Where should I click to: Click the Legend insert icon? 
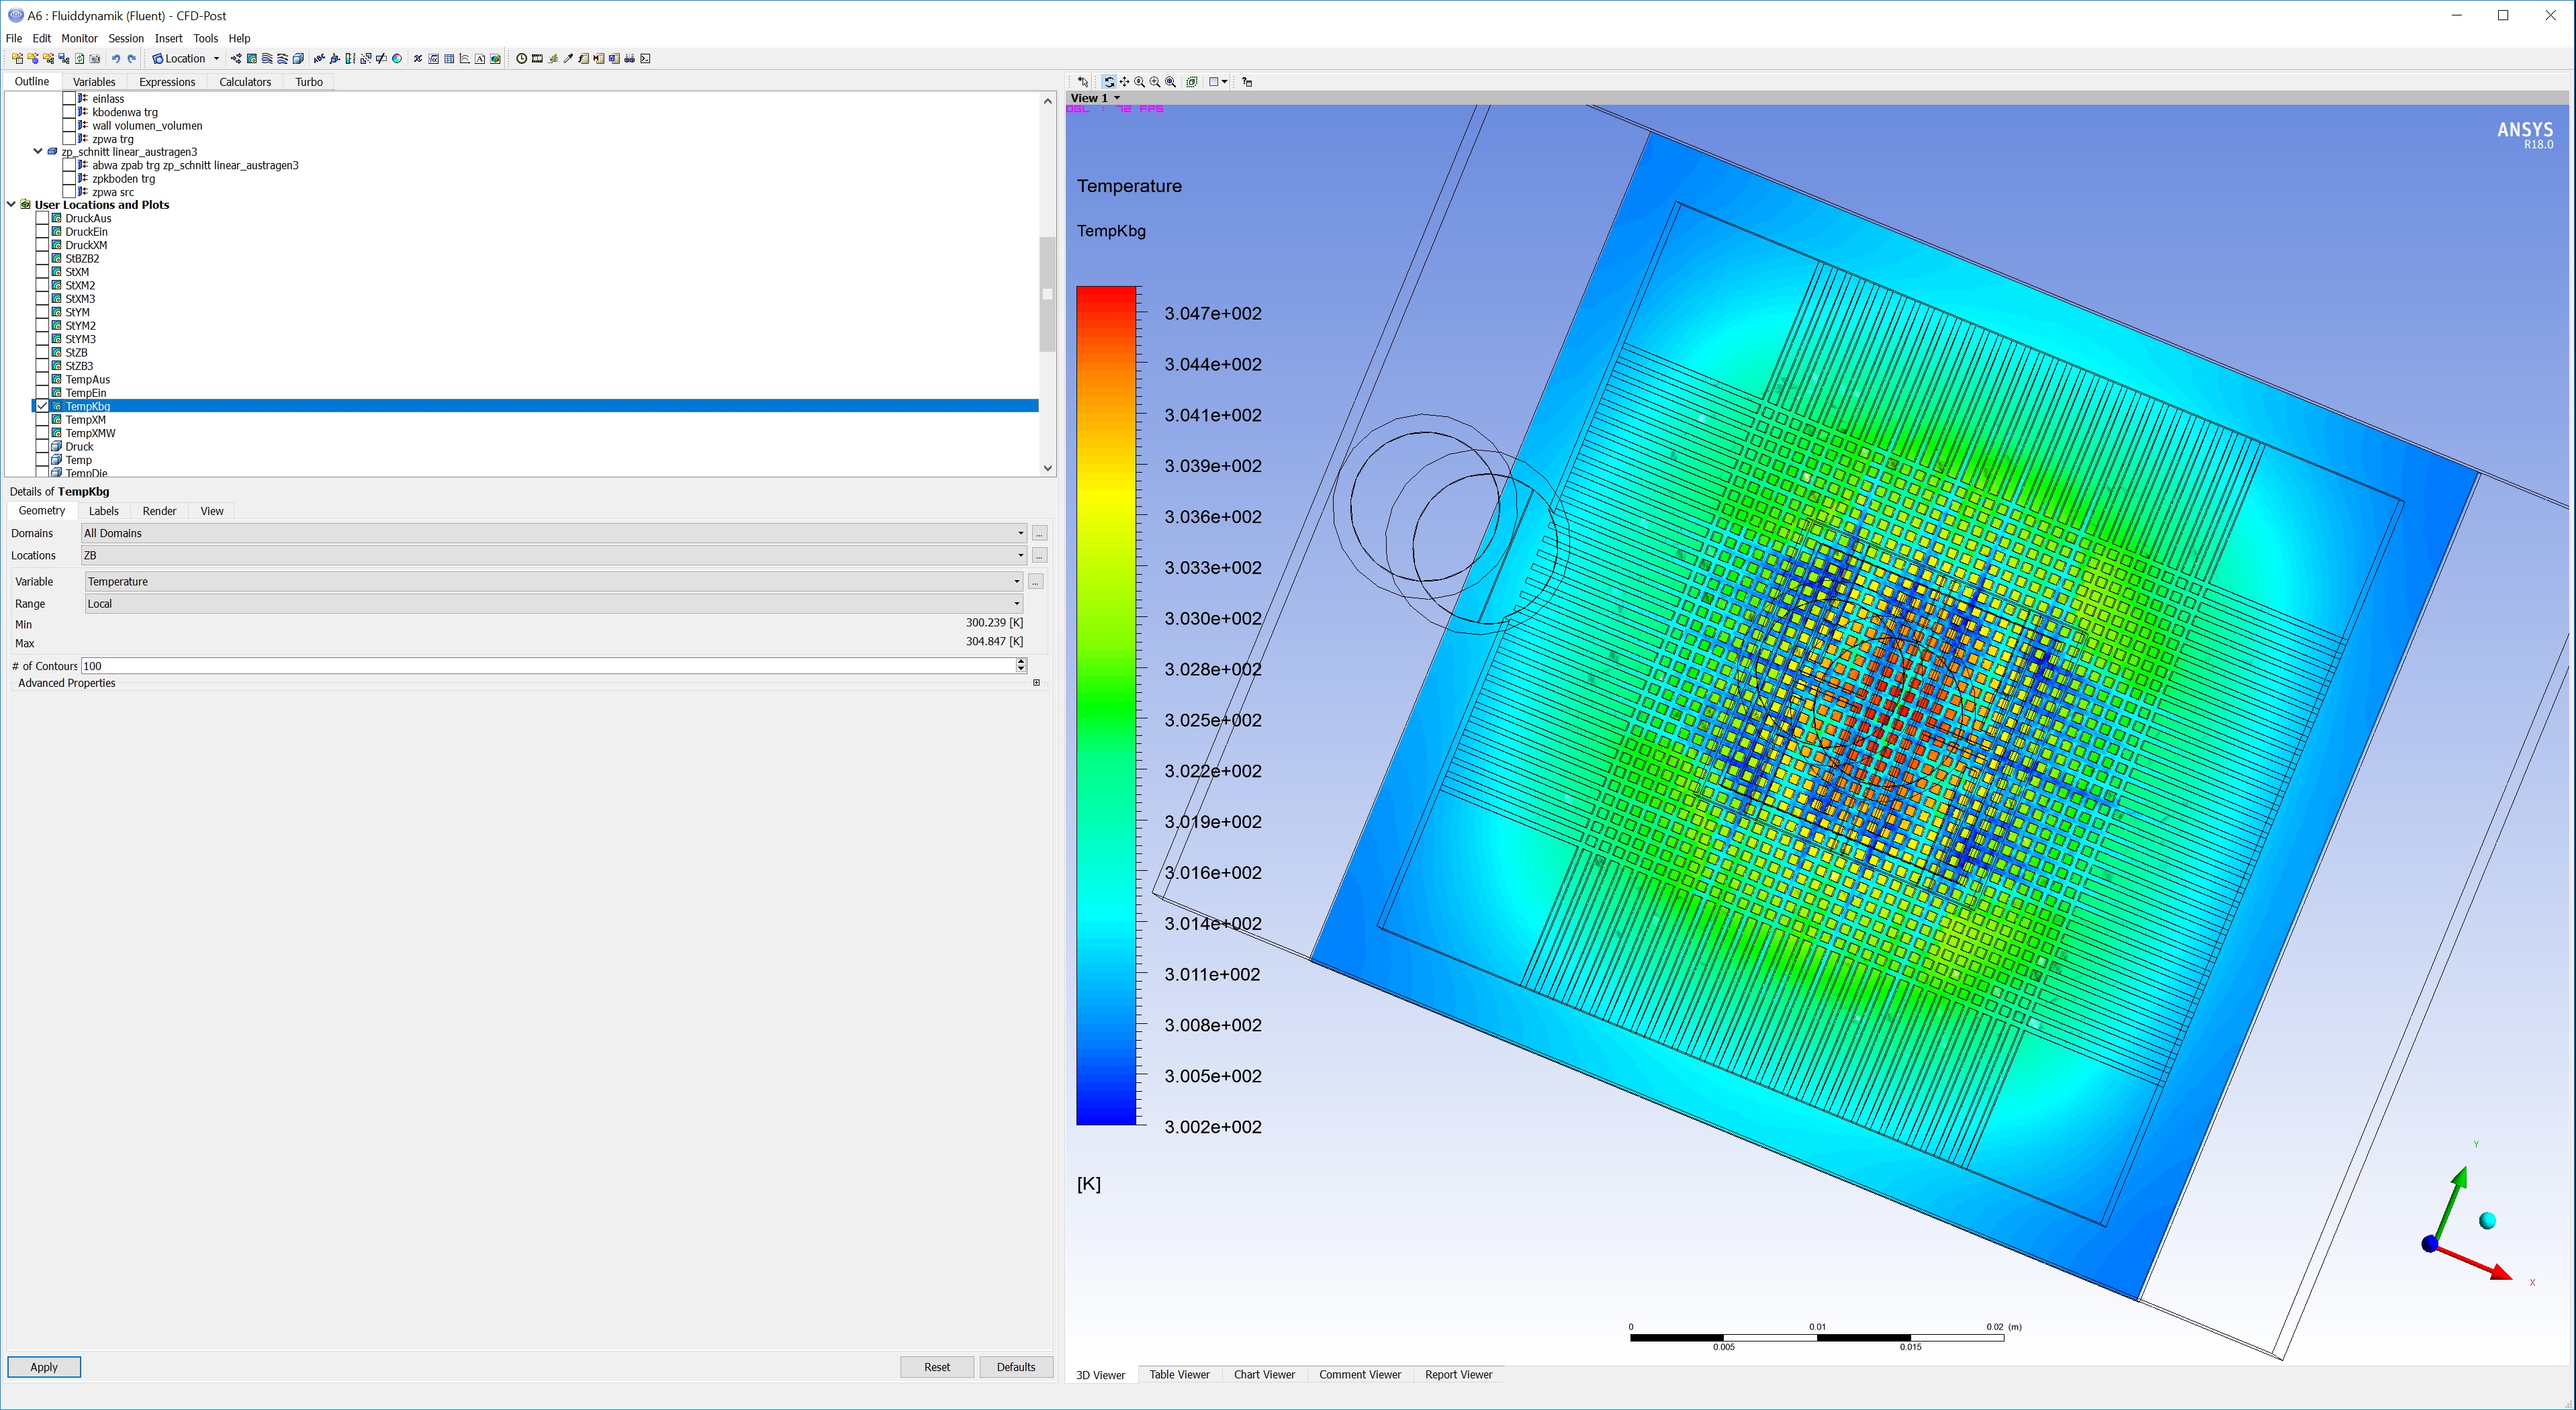pos(350,59)
